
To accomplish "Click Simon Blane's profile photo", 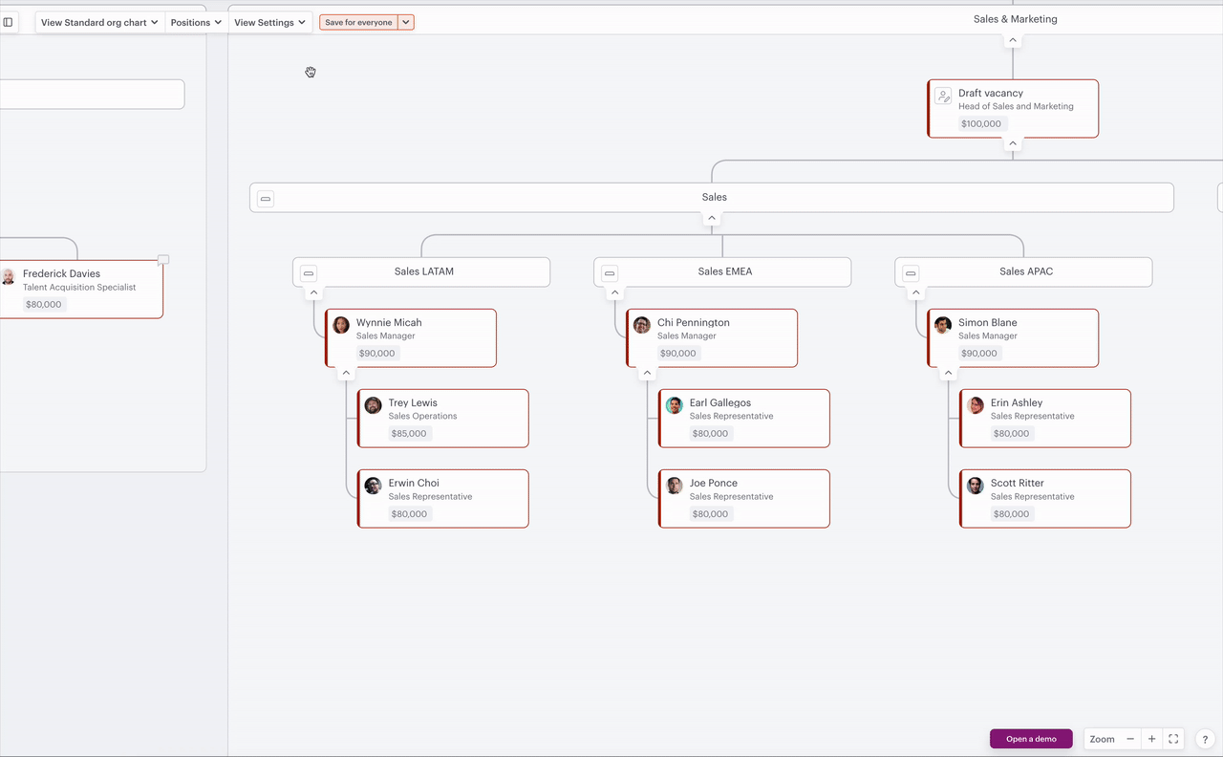I will tap(942, 324).
